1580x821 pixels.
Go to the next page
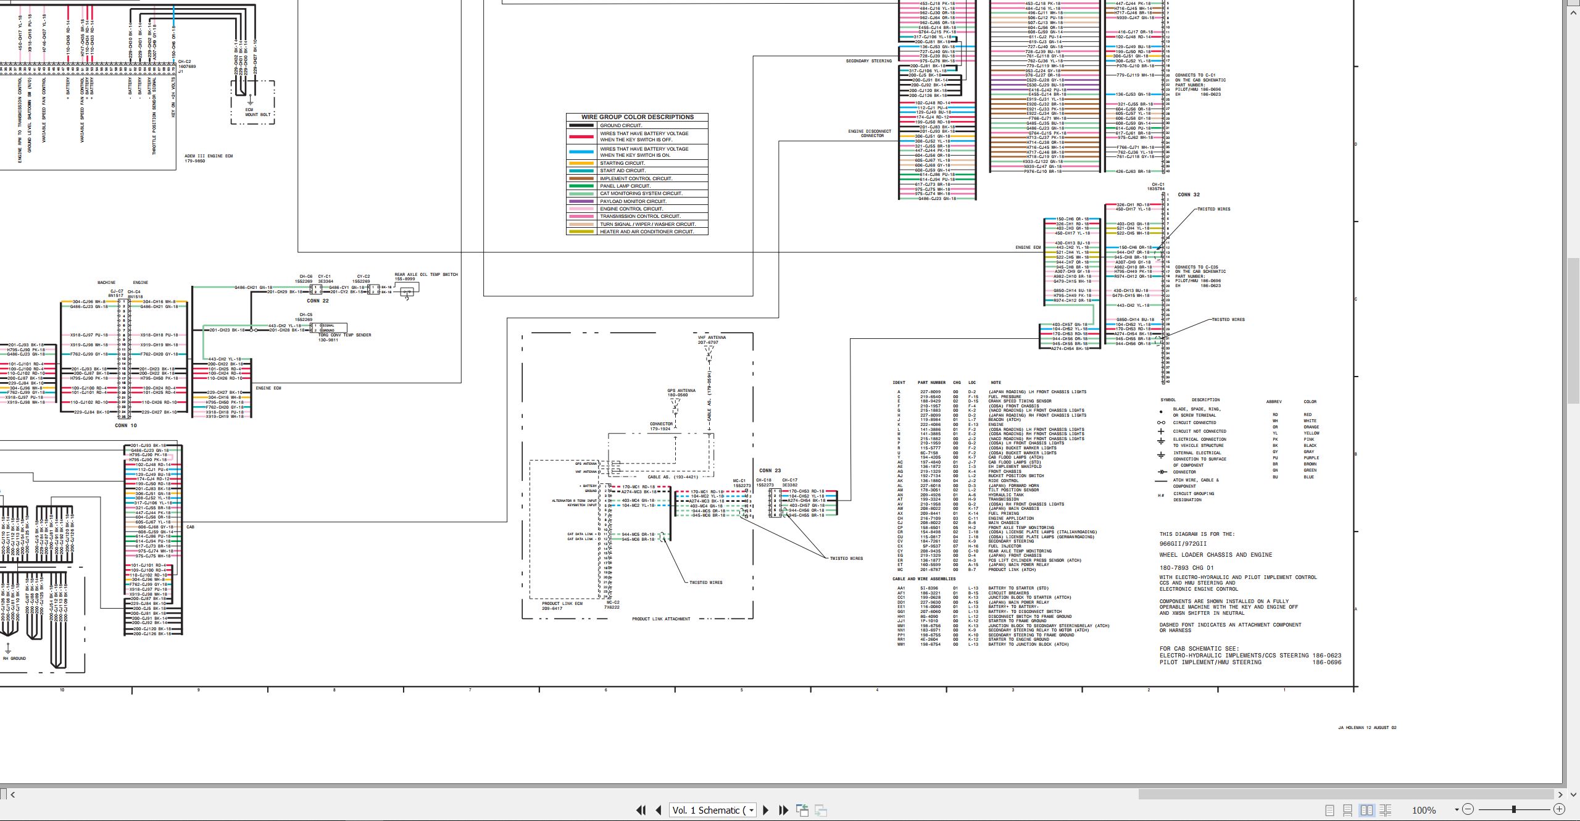(x=766, y=810)
